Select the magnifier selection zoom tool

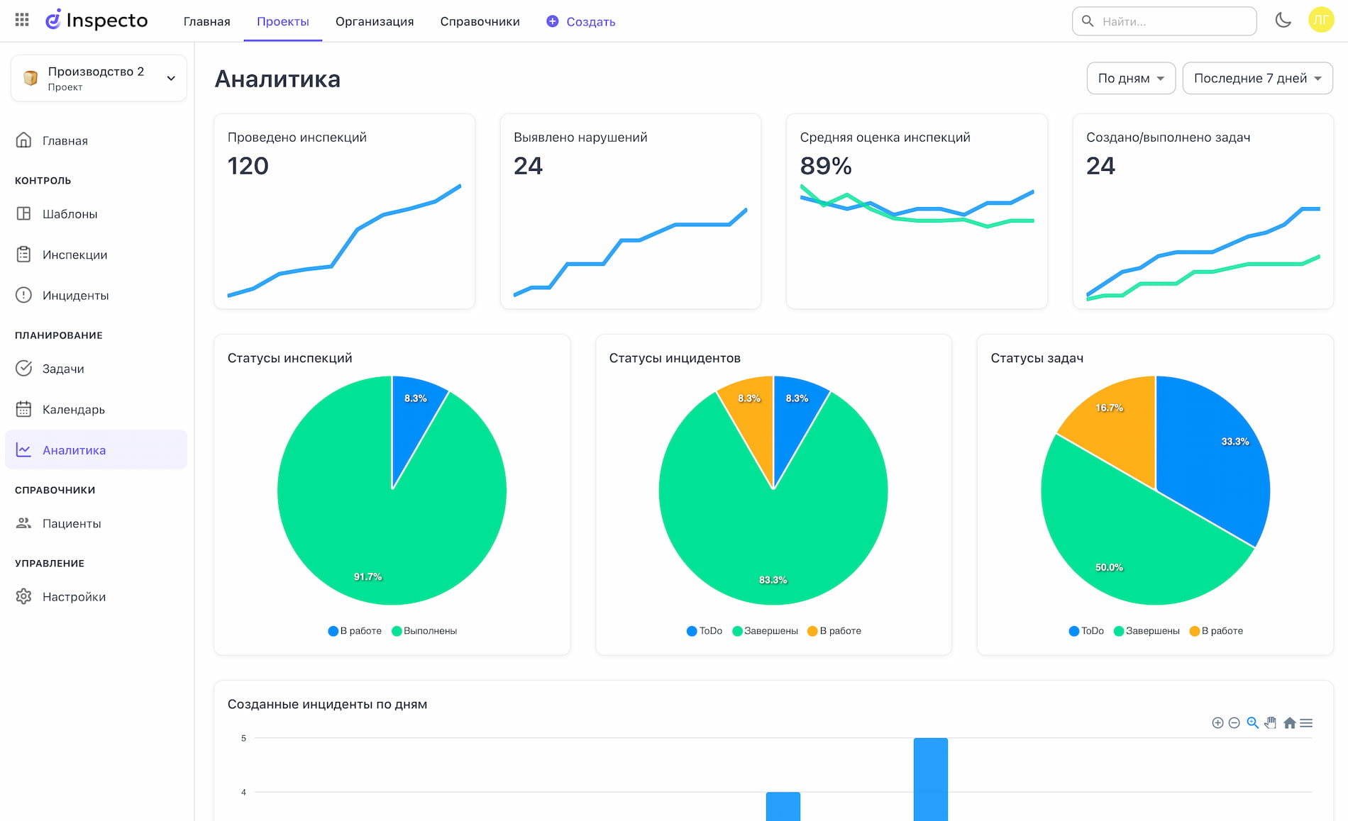click(x=1252, y=722)
